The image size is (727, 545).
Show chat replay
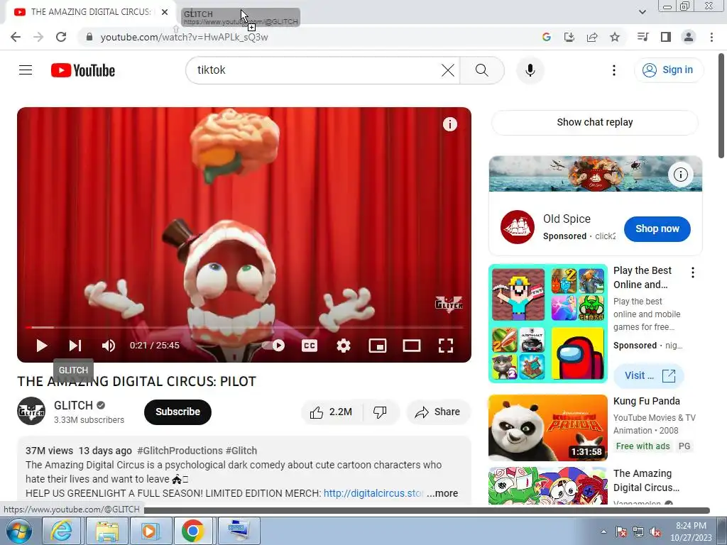(595, 122)
